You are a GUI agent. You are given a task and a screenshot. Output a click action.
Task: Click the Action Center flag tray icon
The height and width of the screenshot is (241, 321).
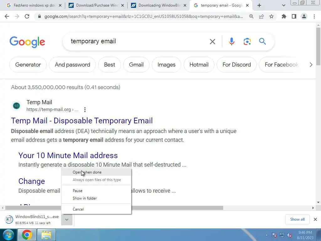[274, 235]
